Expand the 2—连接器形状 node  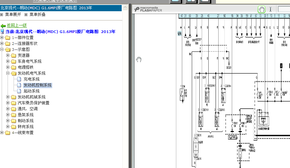2,43
